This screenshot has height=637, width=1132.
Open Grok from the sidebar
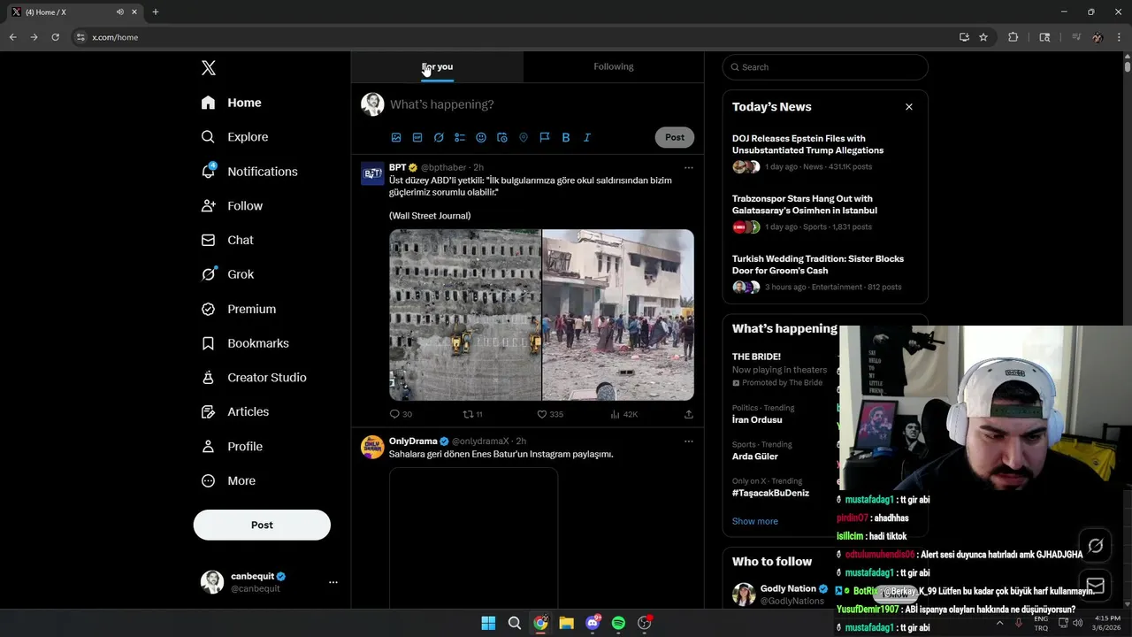pyautogui.click(x=227, y=274)
